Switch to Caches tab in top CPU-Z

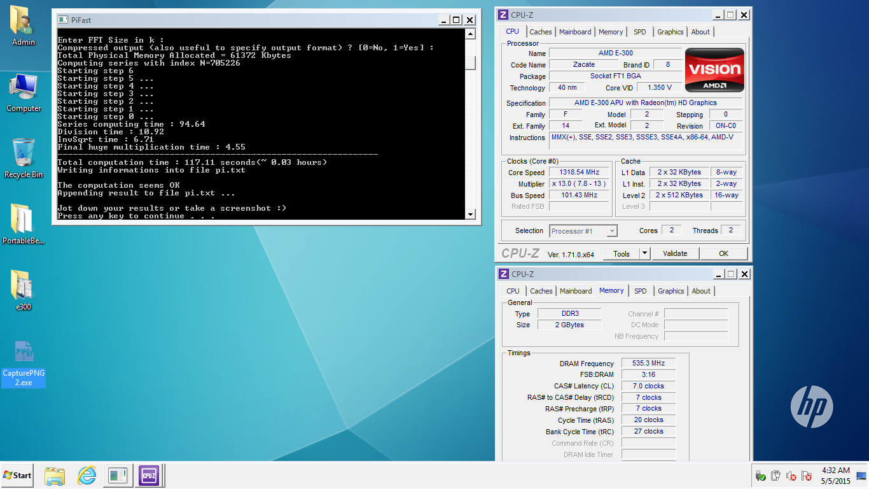541,32
